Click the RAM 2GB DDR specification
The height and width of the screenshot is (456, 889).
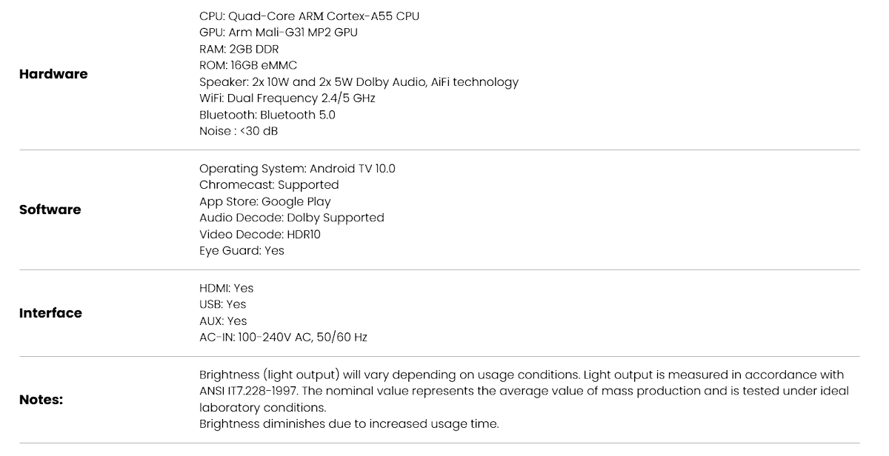click(x=239, y=49)
